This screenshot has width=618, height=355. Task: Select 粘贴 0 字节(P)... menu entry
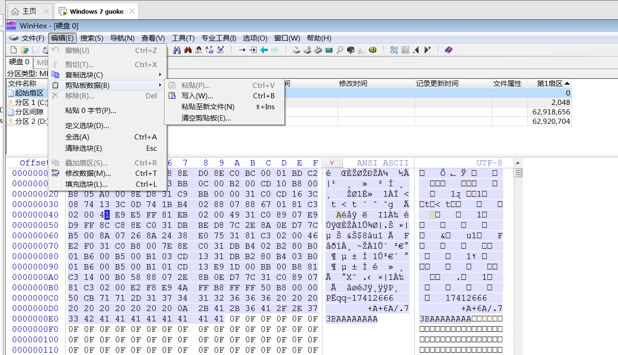click(x=107, y=111)
